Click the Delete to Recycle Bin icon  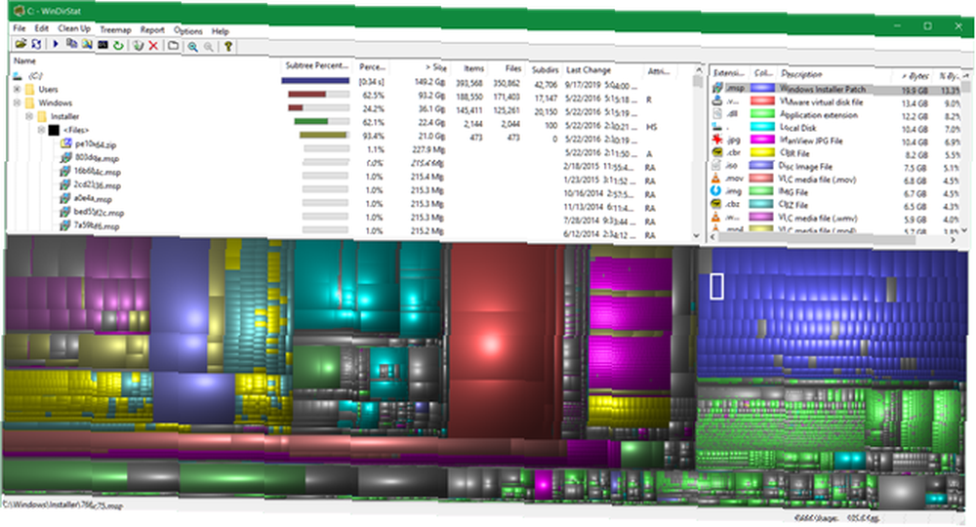pos(139,46)
